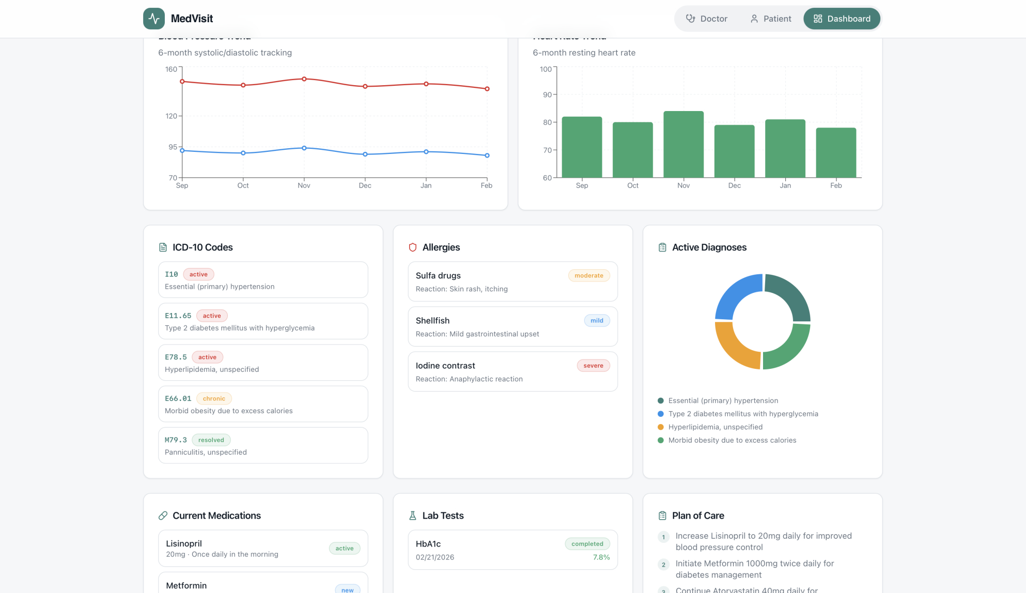Switch to the Patient tab
Viewport: 1026px width, 593px height.
click(770, 19)
